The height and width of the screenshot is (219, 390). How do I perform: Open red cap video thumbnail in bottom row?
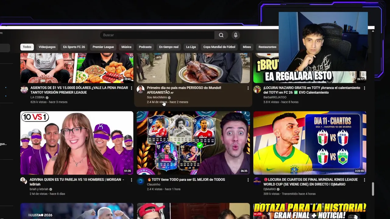[x=193, y=211]
